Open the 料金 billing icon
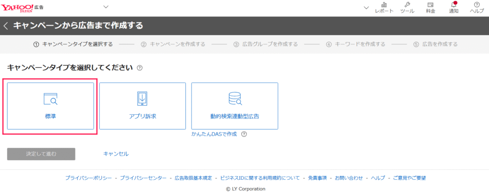 click(x=430, y=8)
